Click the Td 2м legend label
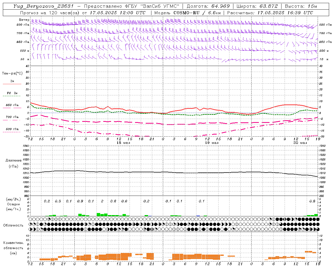Viewport: 333px width, 266px height. 12,93
